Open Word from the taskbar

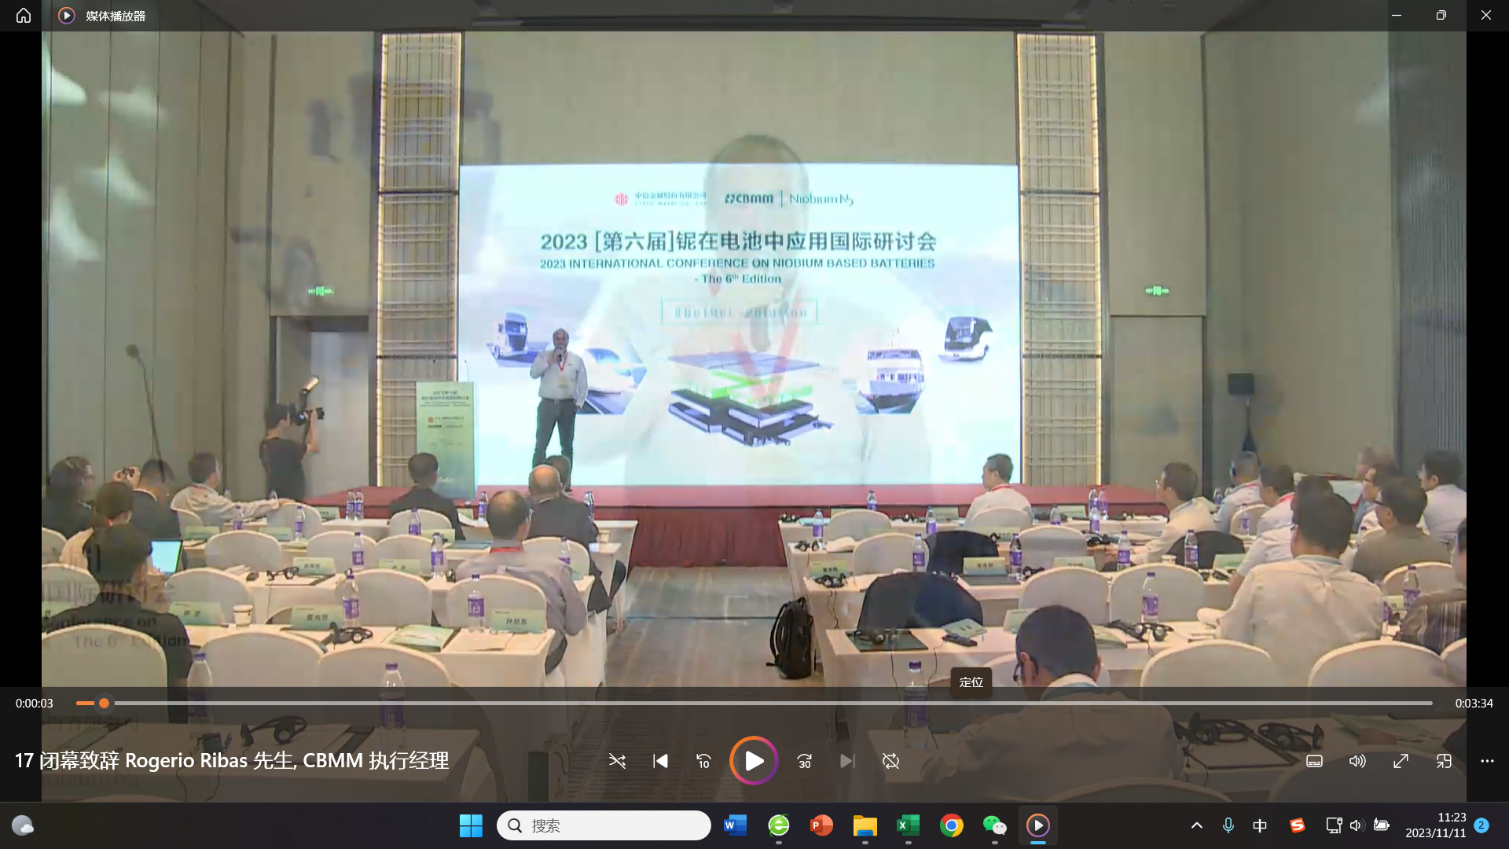pos(735,825)
